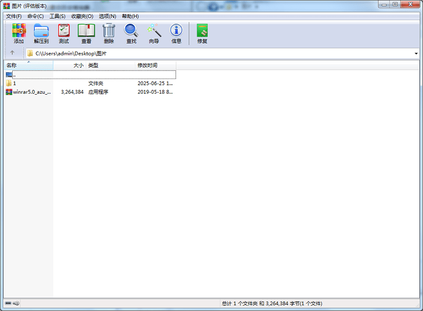Click the 删除 (Delete) icon
Image resolution: width=423 pixels, height=311 pixels.
[x=109, y=33]
